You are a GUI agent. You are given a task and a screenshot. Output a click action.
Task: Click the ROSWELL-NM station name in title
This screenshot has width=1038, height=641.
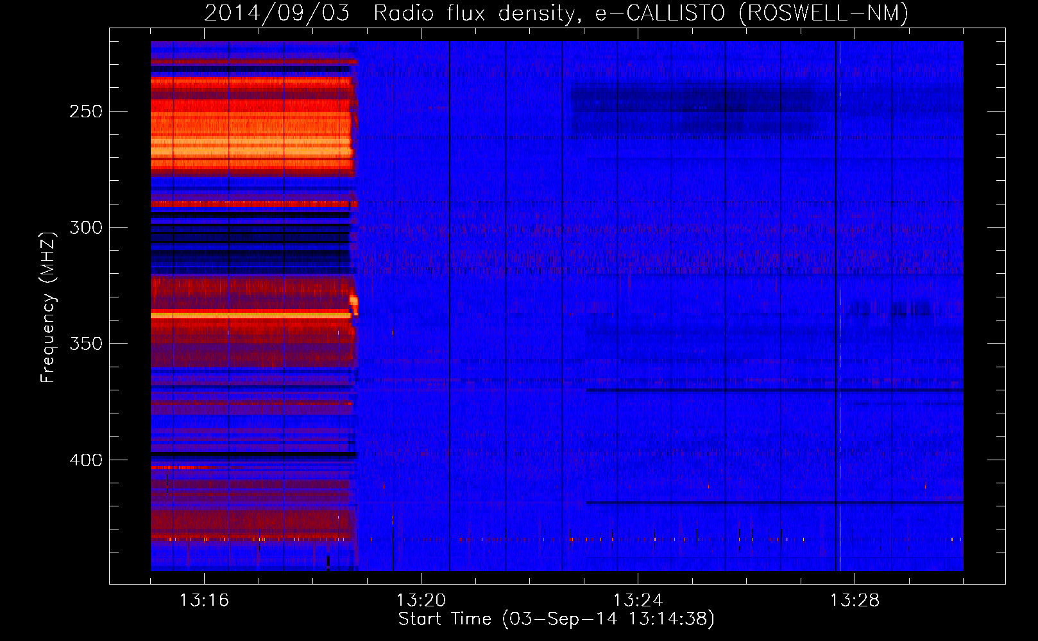click(824, 13)
